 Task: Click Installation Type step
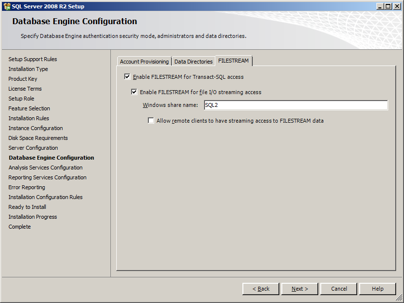(29, 69)
